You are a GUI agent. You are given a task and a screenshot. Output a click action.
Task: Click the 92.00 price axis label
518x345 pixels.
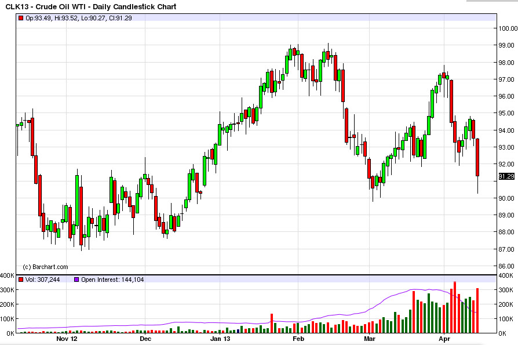click(x=506, y=164)
